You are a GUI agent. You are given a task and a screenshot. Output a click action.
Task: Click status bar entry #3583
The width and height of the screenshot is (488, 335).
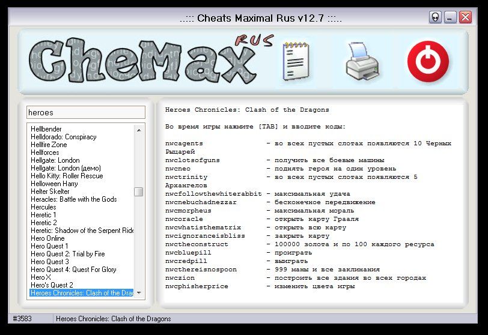click(22, 319)
